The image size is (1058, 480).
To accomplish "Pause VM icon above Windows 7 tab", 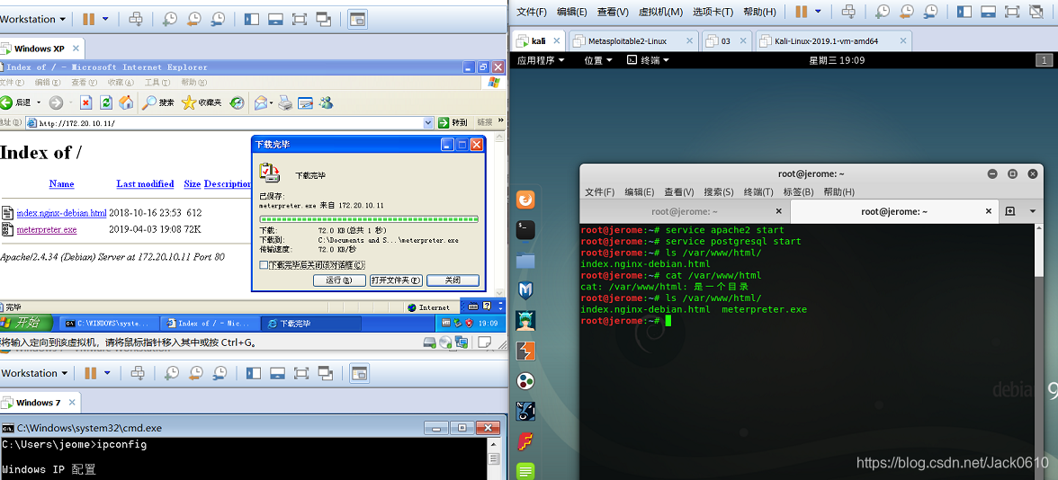I will (90, 373).
